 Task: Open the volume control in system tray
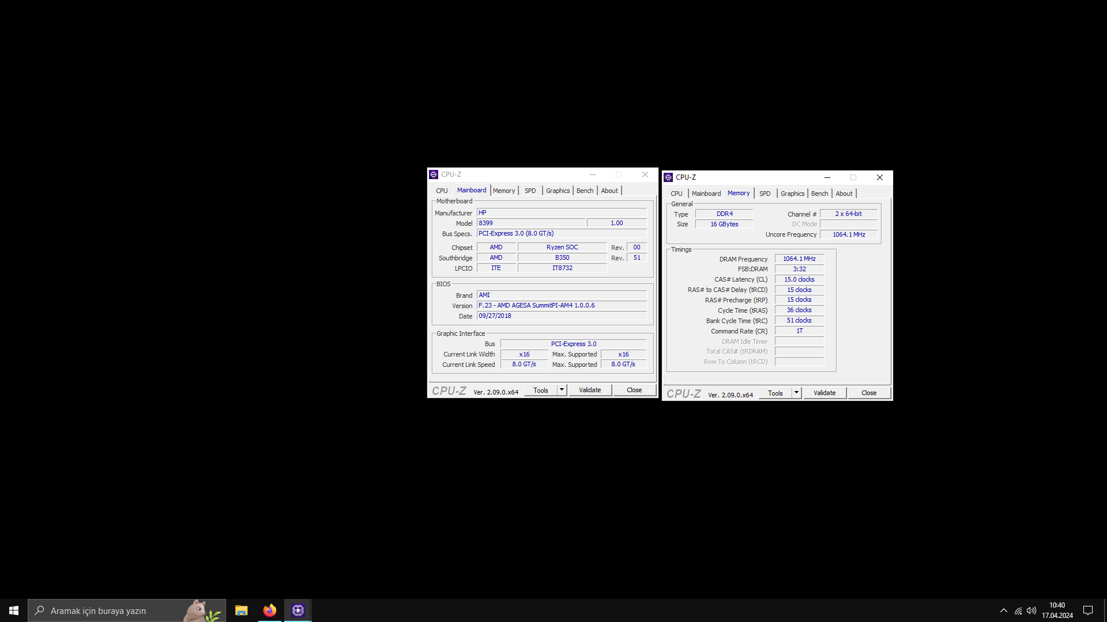(x=1031, y=610)
